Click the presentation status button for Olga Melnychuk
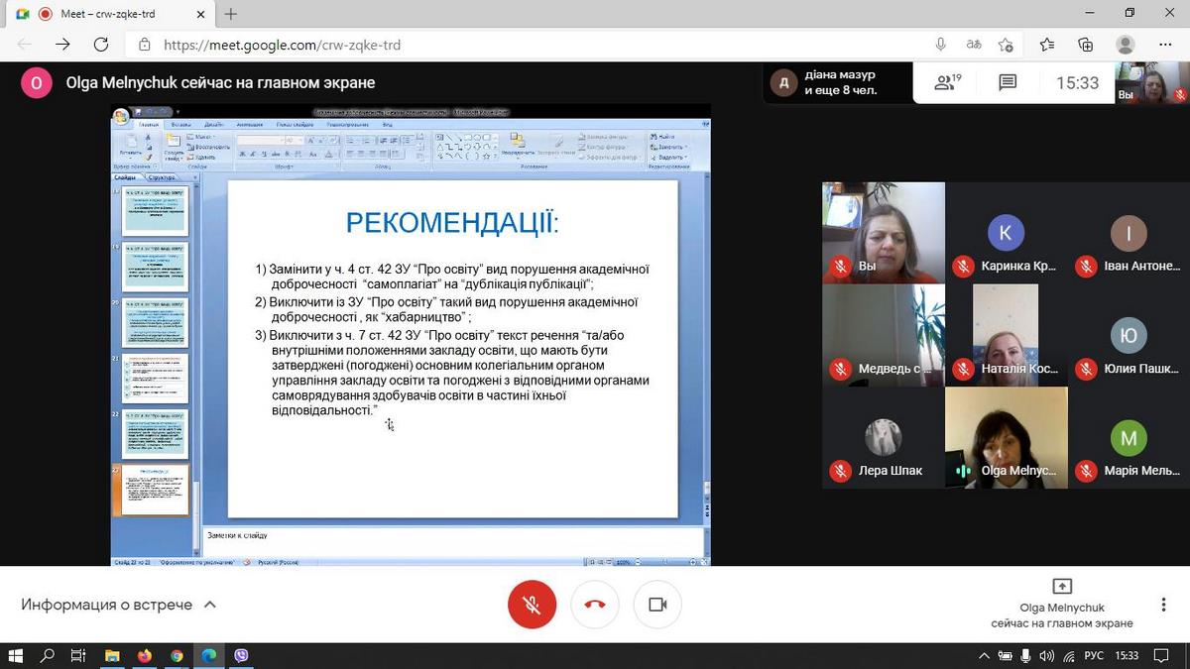Screen dimensions: 1190x669 tap(1061, 605)
